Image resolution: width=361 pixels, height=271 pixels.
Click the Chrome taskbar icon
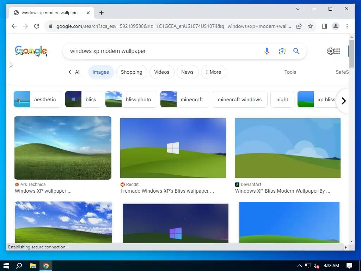point(46,266)
